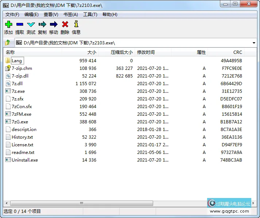Click the scrollbar left arrow
This screenshot has height=218, width=260.
(x=7, y=203)
